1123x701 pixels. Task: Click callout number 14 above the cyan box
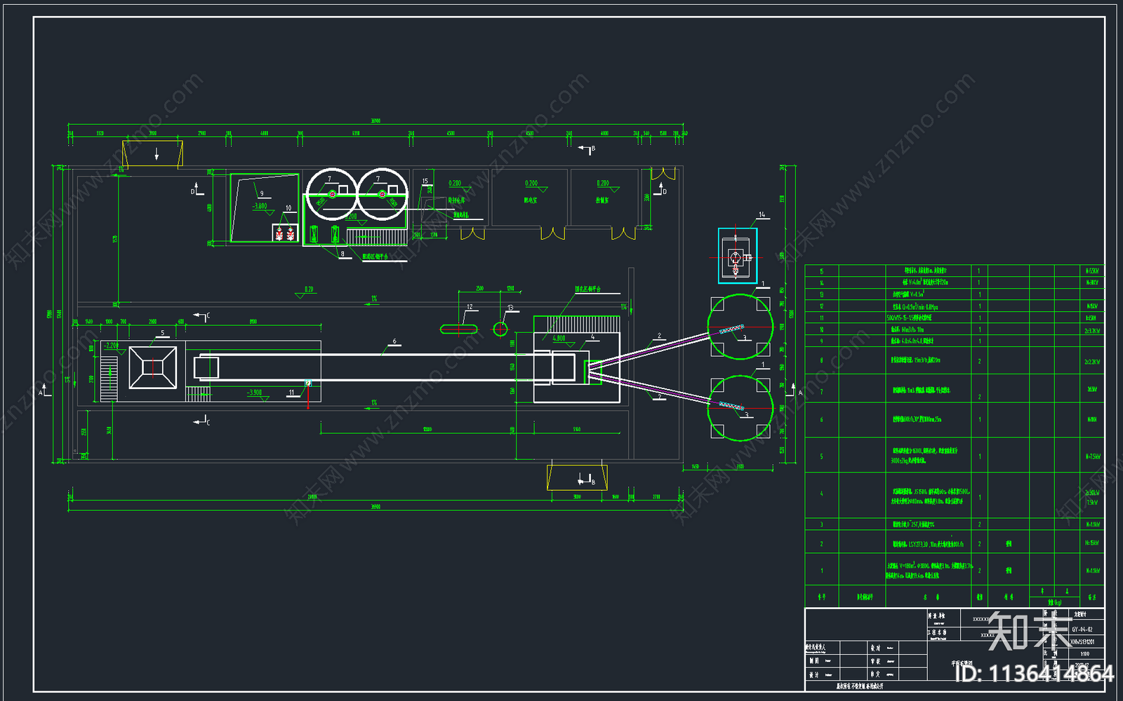tap(762, 215)
